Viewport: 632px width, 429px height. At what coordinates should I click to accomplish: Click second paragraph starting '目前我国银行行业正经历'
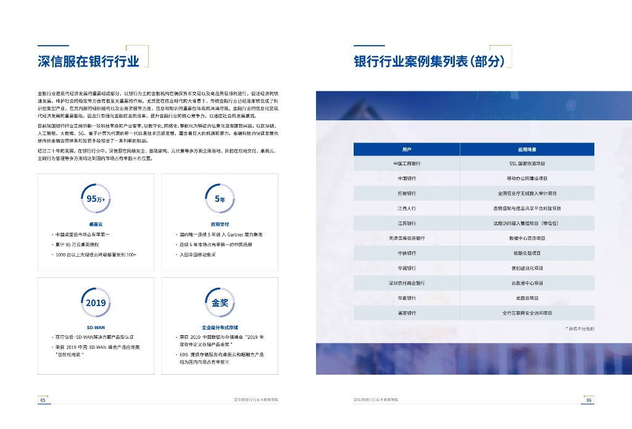[158, 133]
